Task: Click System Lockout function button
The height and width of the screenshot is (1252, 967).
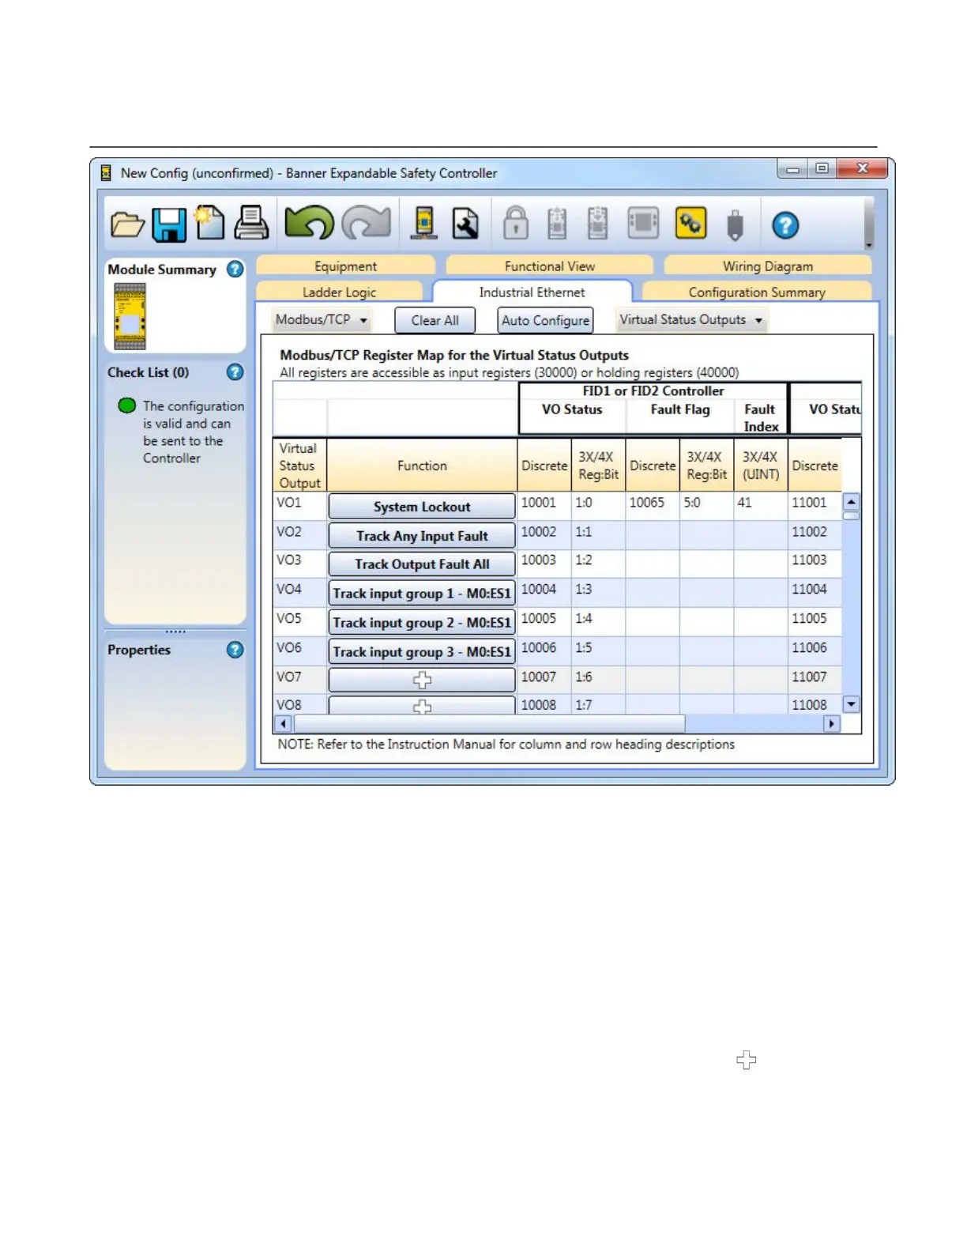Action: coord(422,507)
